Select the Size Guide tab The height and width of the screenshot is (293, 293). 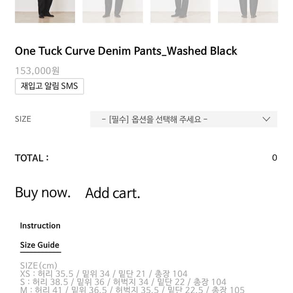tap(40, 245)
